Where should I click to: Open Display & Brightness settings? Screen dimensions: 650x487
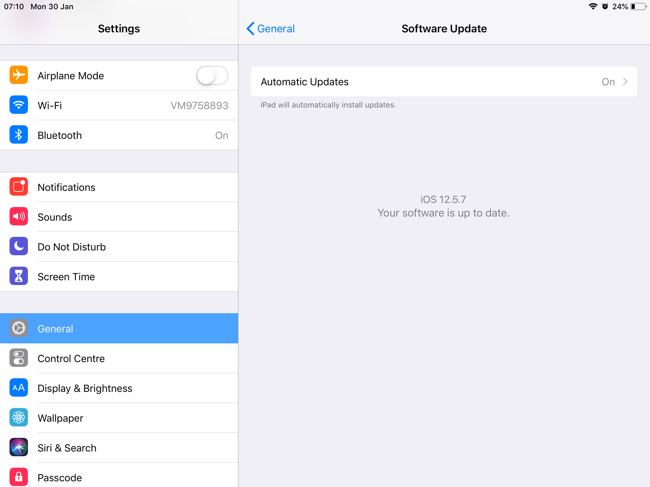tap(119, 388)
